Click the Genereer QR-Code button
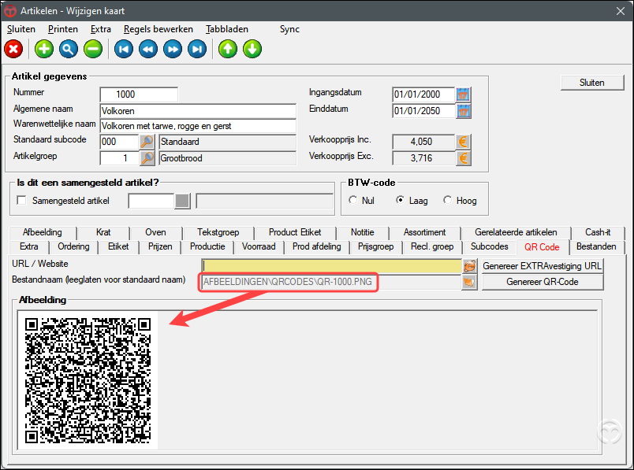Viewport: 634px width, 470px height. click(x=543, y=282)
